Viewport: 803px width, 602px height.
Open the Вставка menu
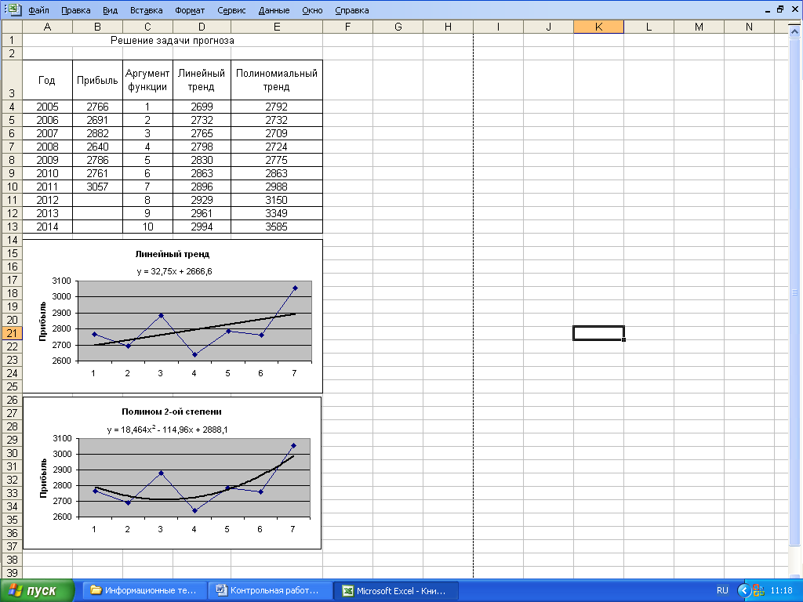click(x=146, y=10)
